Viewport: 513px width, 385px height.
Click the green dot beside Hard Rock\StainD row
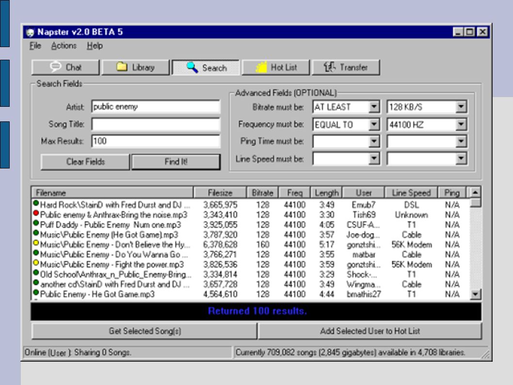click(x=36, y=203)
